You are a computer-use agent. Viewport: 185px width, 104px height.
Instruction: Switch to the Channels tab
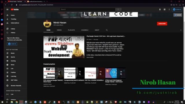click(85, 30)
